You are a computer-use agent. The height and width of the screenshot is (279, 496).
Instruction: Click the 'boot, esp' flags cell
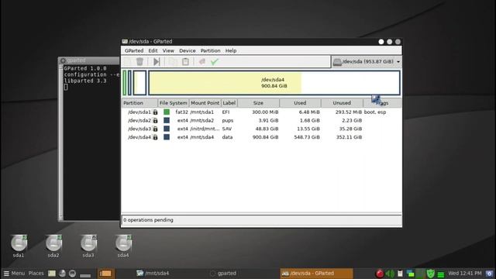click(375, 112)
